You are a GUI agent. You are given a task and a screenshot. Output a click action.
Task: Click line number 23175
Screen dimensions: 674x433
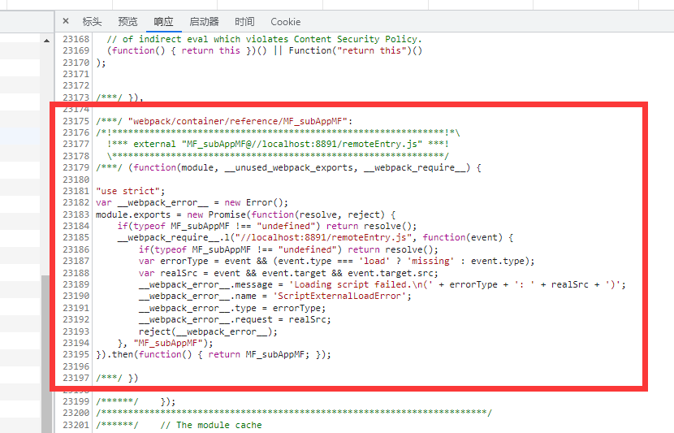[76, 121]
